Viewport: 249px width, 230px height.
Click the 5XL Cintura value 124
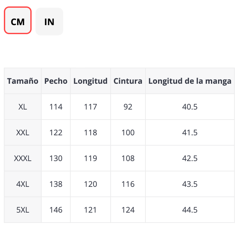coord(128,210)
